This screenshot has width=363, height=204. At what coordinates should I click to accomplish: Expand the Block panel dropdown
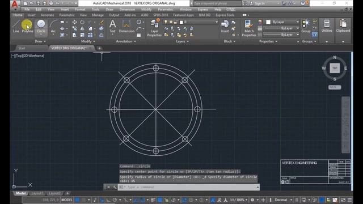230,41
